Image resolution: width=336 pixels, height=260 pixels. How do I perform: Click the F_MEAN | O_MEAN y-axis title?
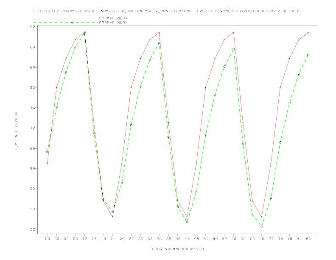pyautogui.click(x=16, y=131)
